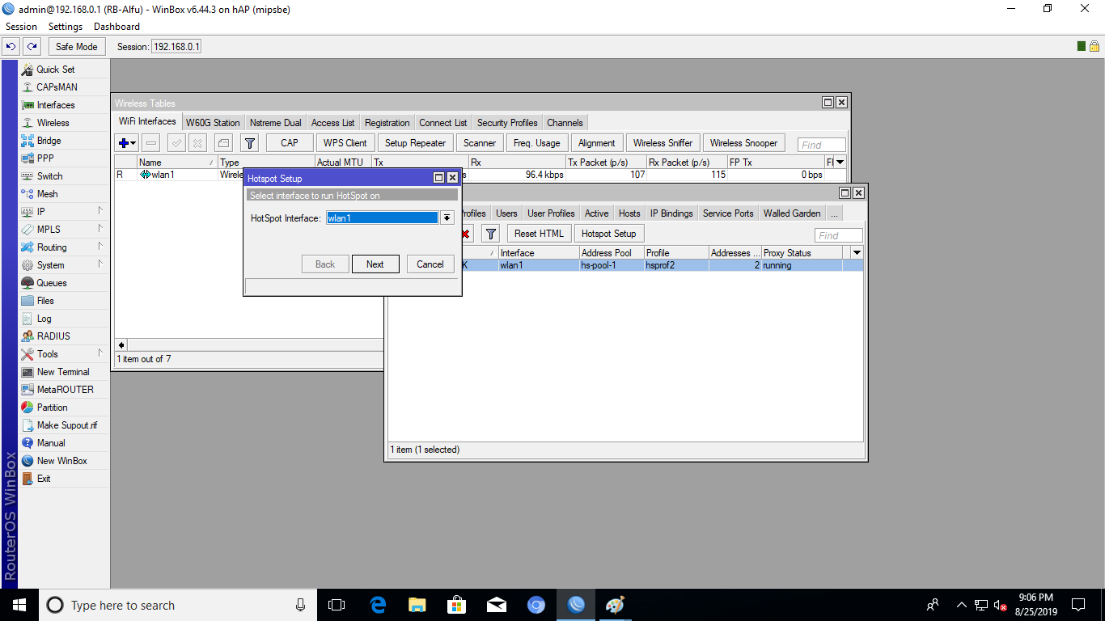Select the wlan1 row in Wireless Tables
This screenshot has height=621, width=1105.
coord(481,175)
